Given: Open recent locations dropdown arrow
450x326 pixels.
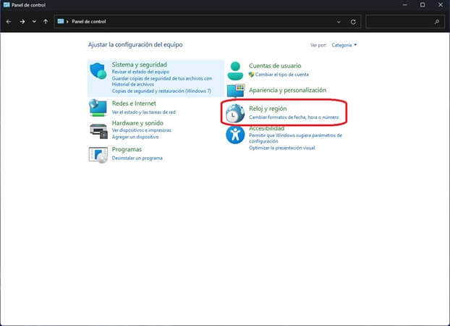Looking at the screenshot, I should [34, 22].
